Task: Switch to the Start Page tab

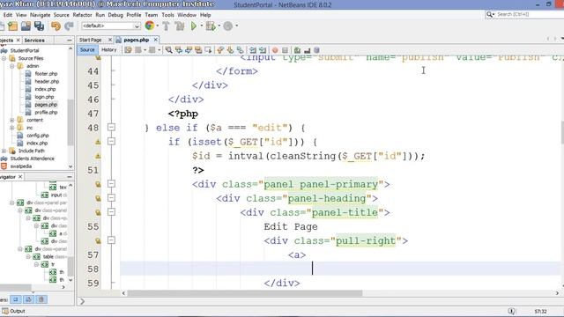Action: tap(90, 40)
